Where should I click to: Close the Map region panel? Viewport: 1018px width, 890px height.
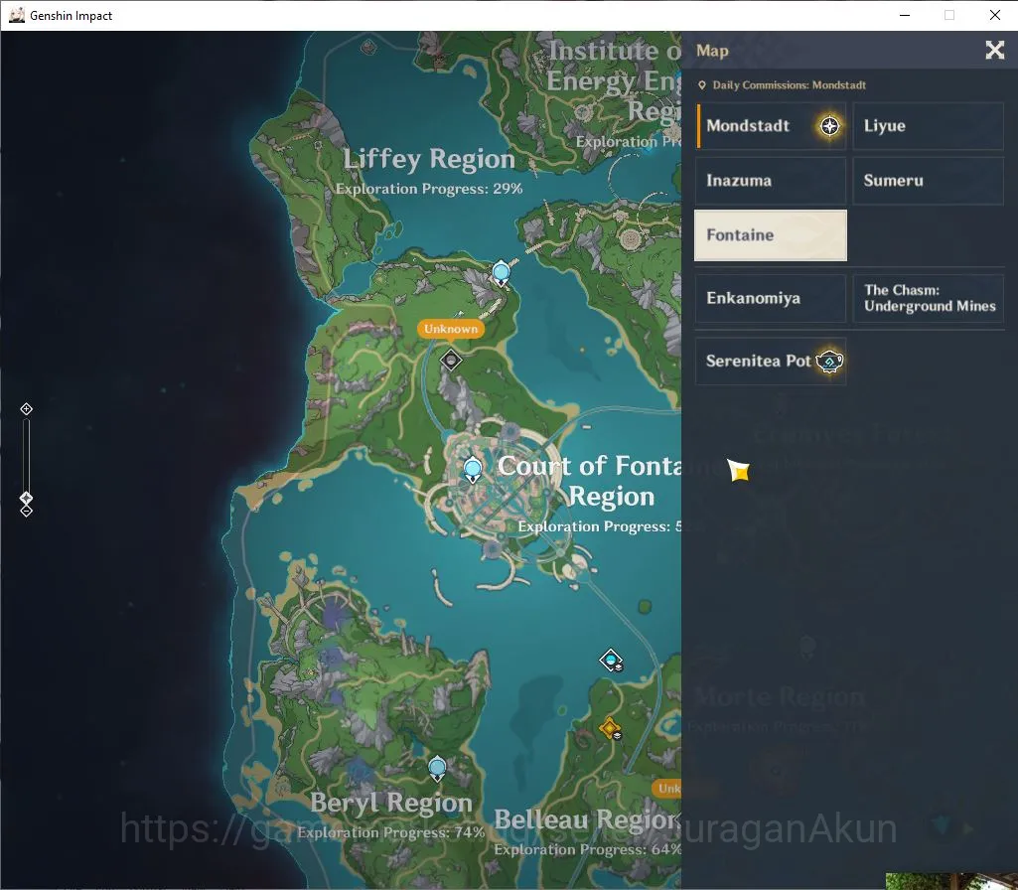(x=994, y=50)
